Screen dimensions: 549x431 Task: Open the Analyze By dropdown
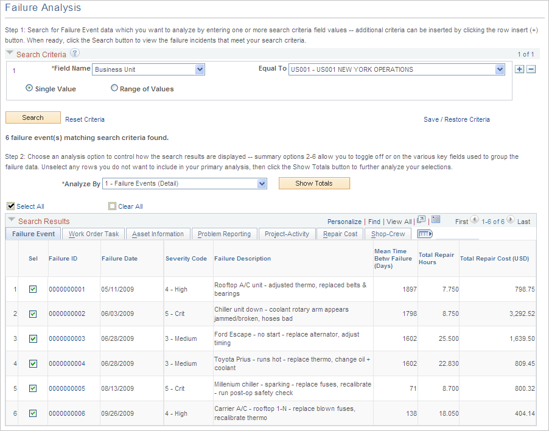pyautogui.click(x=262, y=183)
